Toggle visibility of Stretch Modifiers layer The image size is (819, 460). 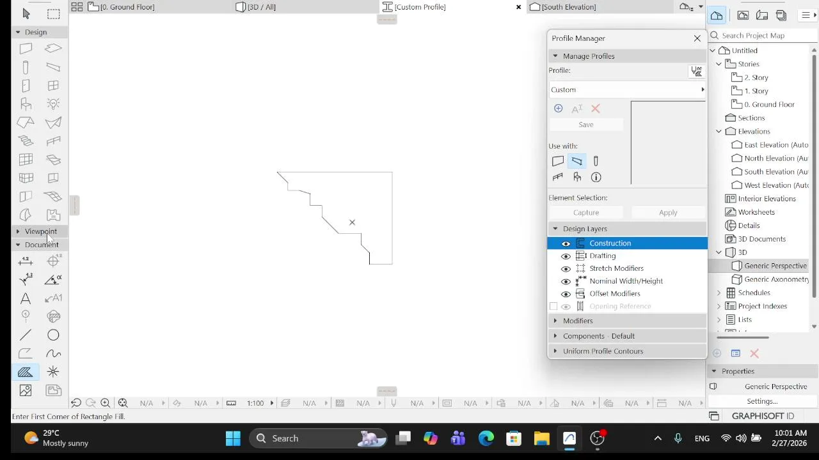coord(566,268)
